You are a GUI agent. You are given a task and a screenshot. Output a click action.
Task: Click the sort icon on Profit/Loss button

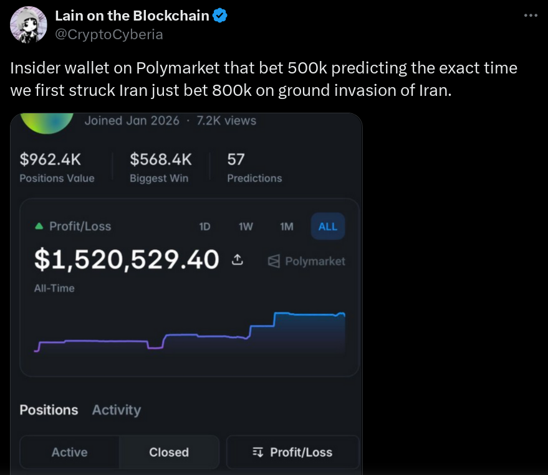pyautogui.click(x=258, y=453)
